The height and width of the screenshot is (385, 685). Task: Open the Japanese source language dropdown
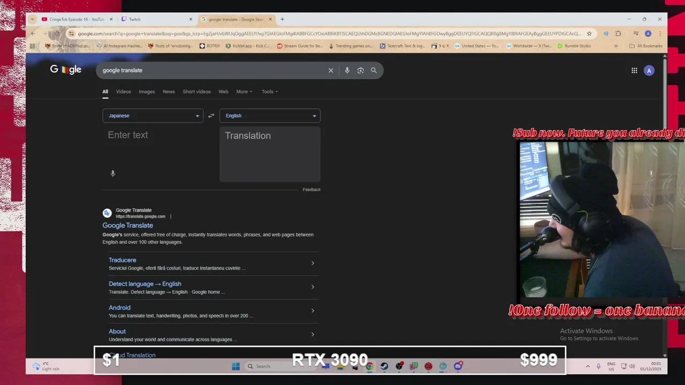tap(153, 115)
